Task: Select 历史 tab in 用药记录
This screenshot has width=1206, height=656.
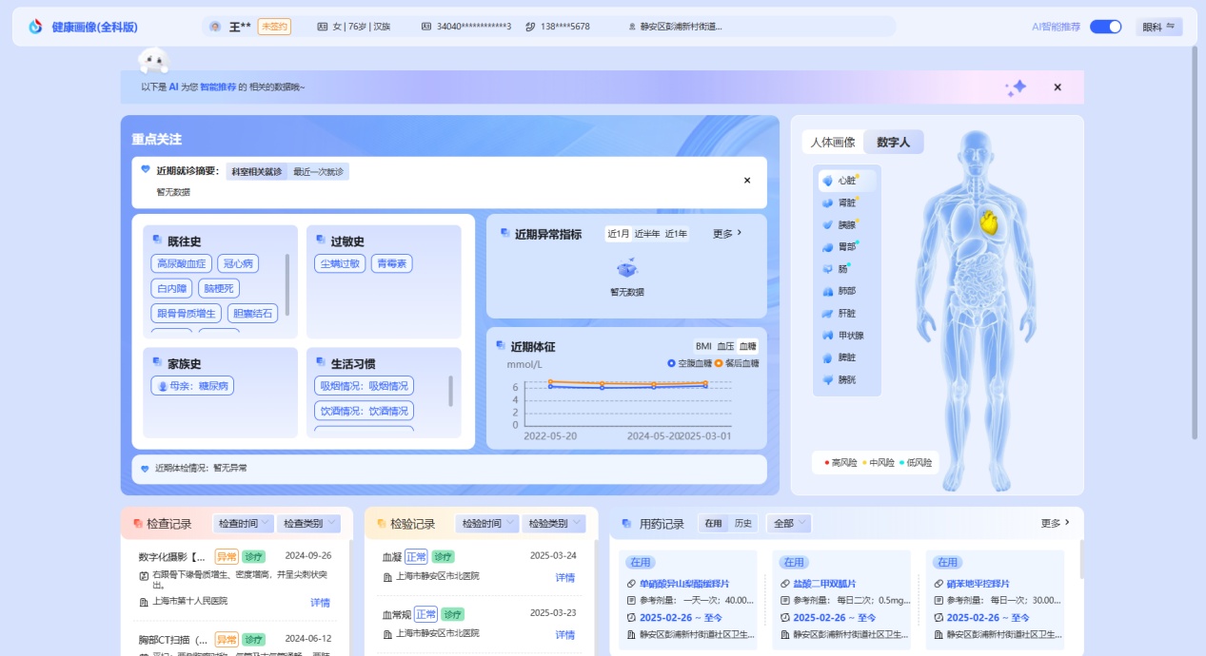Action: coord(743,524)
